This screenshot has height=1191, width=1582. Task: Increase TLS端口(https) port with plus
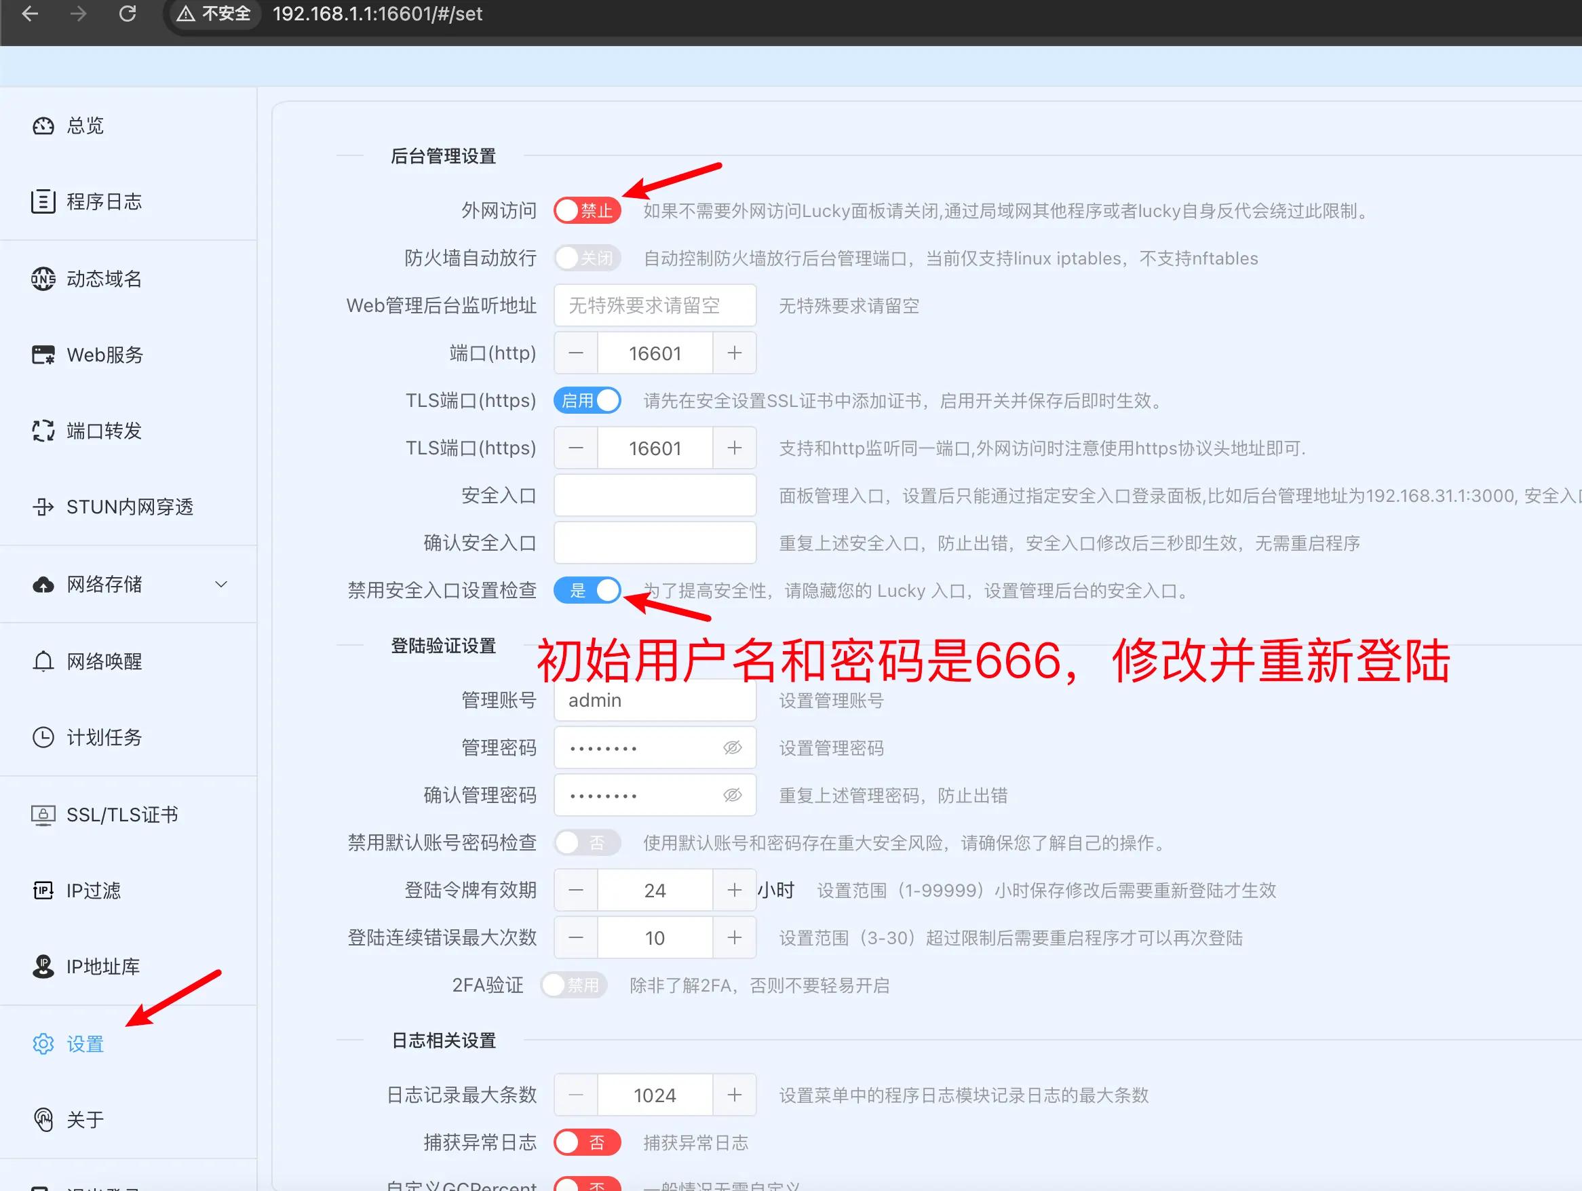[735, 448]
